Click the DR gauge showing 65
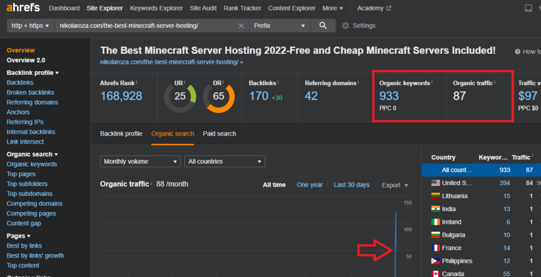Image resolution: width=541 pixels, height=277 pixels. pos(218,96)
